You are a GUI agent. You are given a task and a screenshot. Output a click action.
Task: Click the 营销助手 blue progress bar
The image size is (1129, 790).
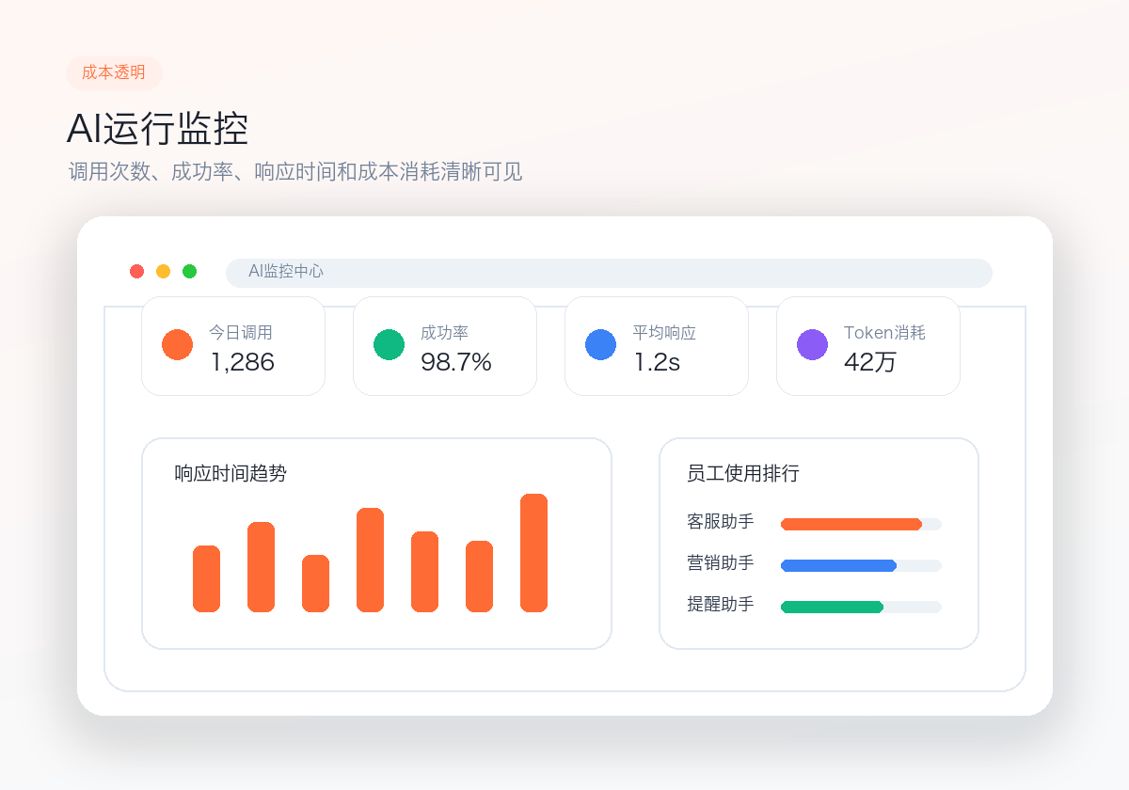pos(838,565)
